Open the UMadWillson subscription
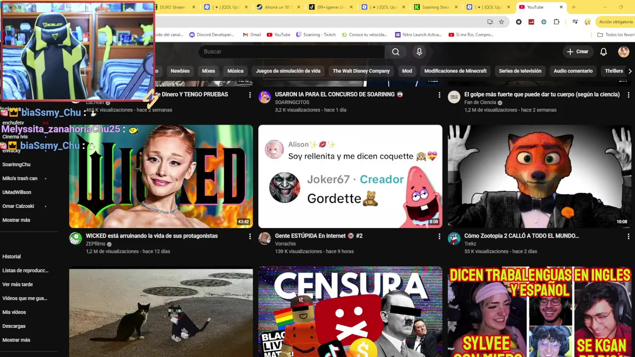635x357 pixels. [x=17, y=192]
